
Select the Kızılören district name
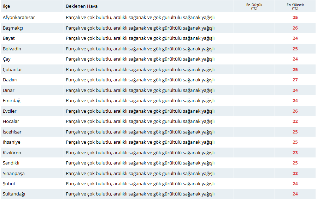(x=12, y=153)
